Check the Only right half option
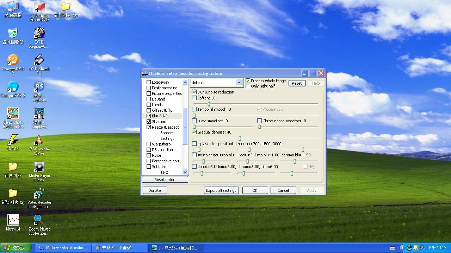The image size is (451, 253). pos(248,86)
